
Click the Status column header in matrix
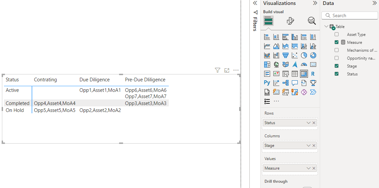click(12, 80)
